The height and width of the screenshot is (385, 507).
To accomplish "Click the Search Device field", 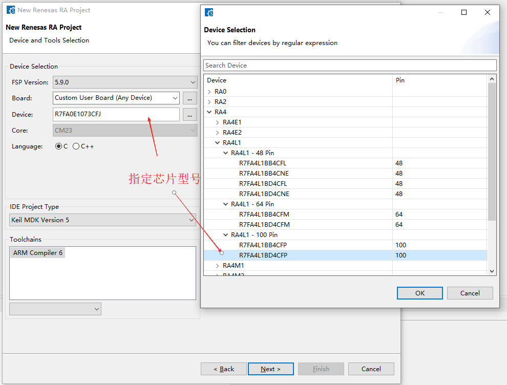I will click(x=350, y=66).
